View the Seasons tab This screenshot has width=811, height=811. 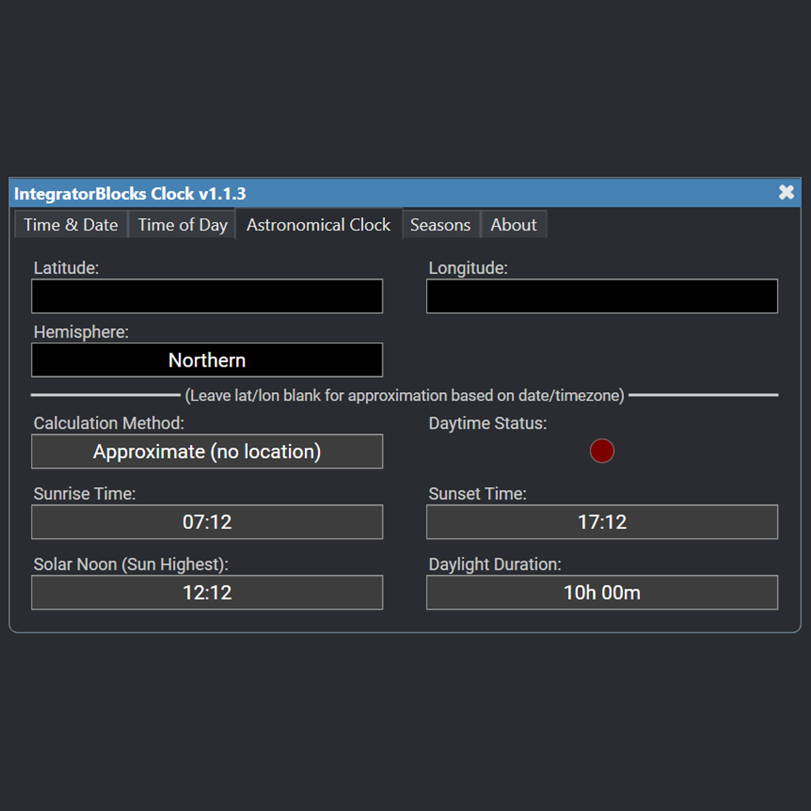click(x=440, y=224)
